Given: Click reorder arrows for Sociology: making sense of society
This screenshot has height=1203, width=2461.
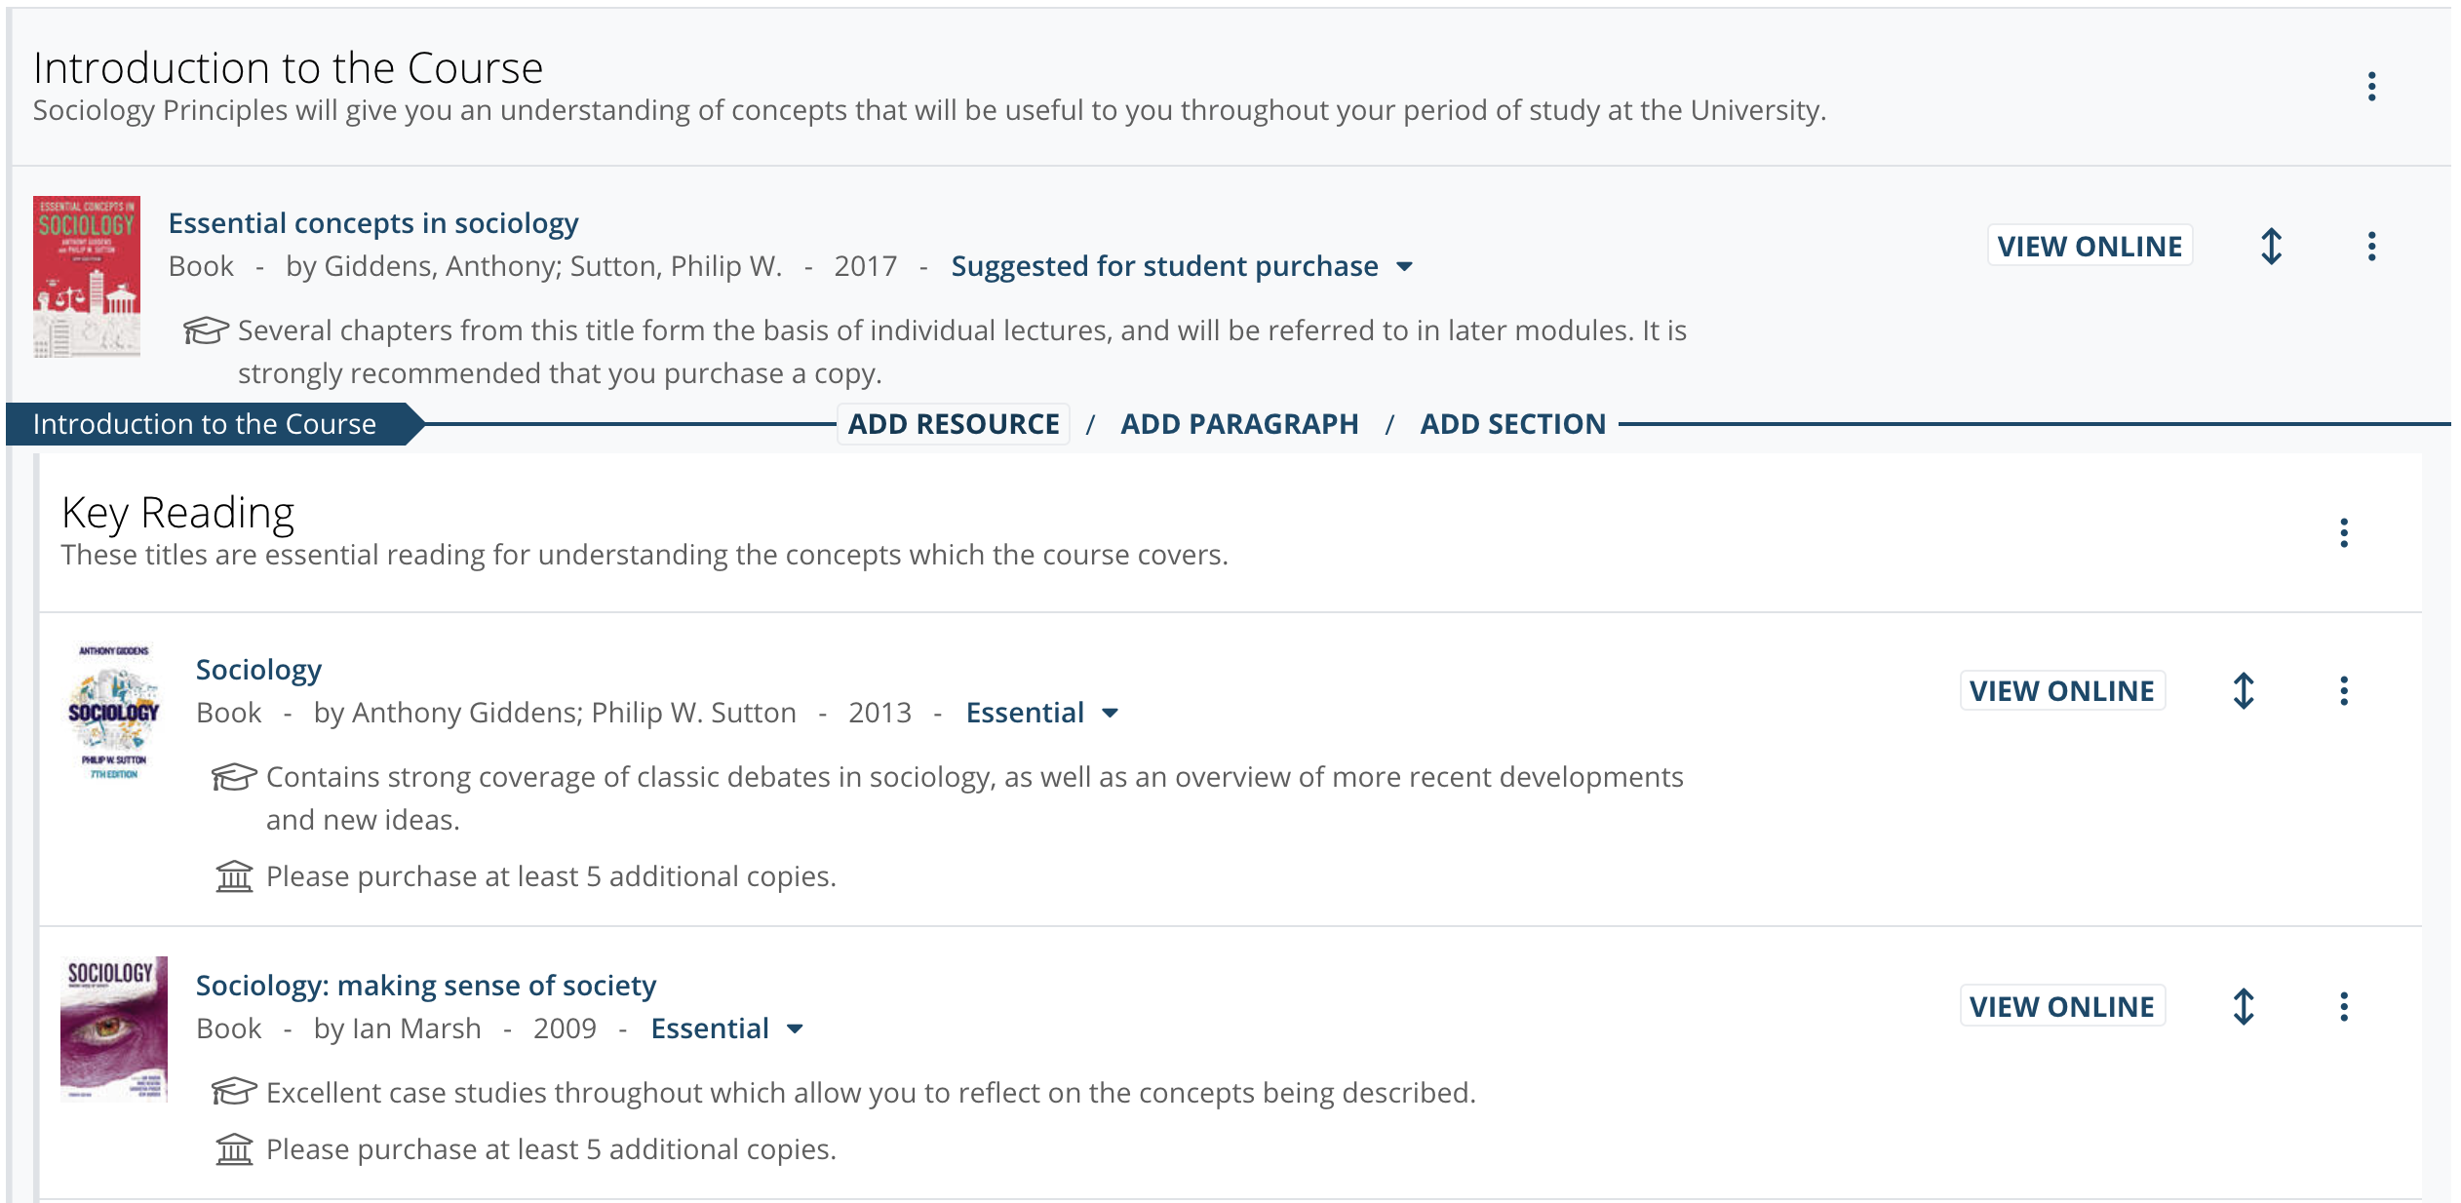Looking at the screenshot, I should click(x=2243, y=1007).
